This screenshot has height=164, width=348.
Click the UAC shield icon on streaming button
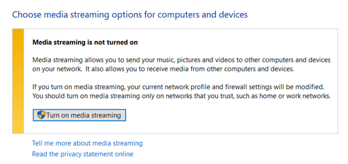(x=41, y=115)
